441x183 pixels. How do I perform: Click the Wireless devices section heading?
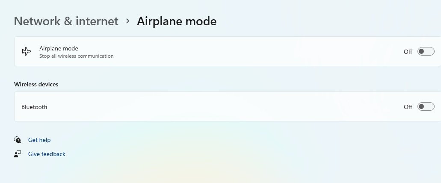click(36, 84)
